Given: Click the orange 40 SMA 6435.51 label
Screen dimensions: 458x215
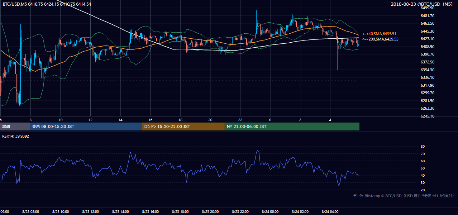Looking at the screenshot, I should 379,34.
